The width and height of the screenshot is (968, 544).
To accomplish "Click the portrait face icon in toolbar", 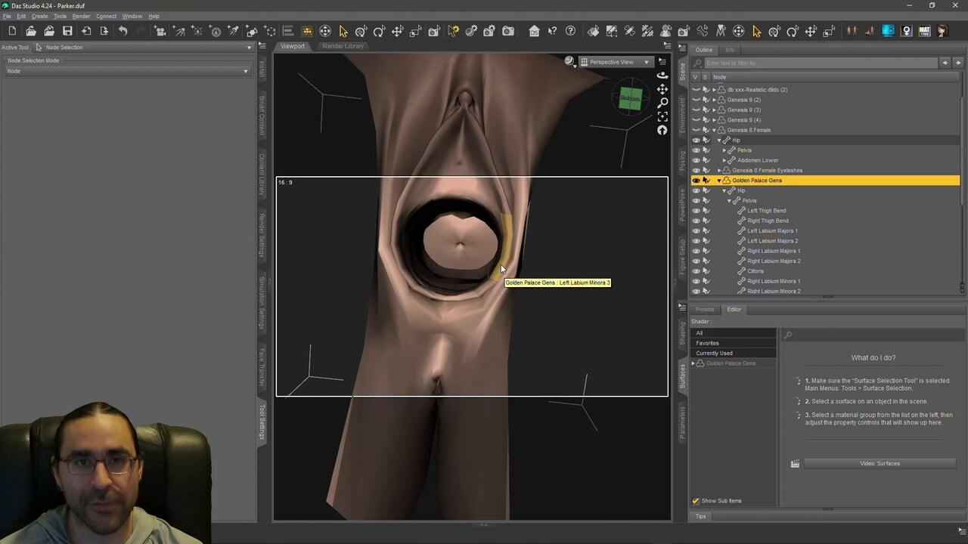I will coord(942,31).
